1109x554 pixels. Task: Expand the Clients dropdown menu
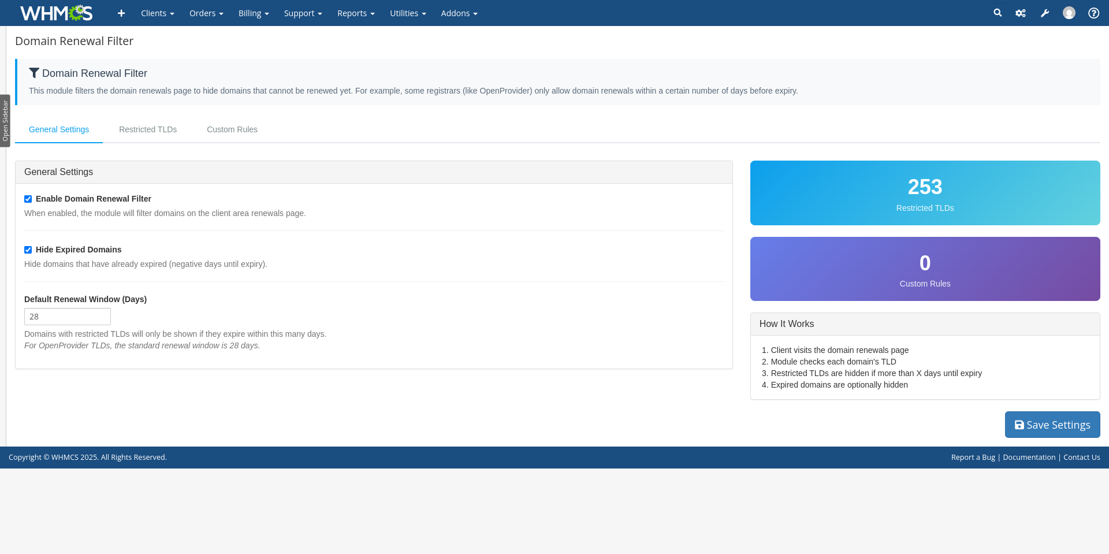pyautogui.click(x=157, y=13)
